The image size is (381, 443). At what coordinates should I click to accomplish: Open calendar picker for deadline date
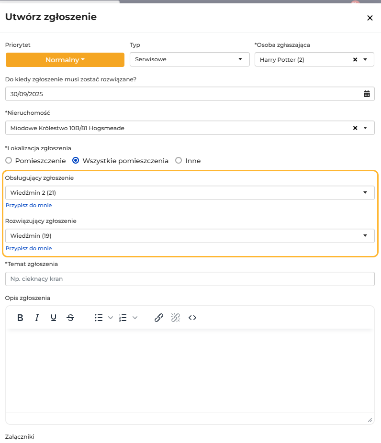click(367, 94)
